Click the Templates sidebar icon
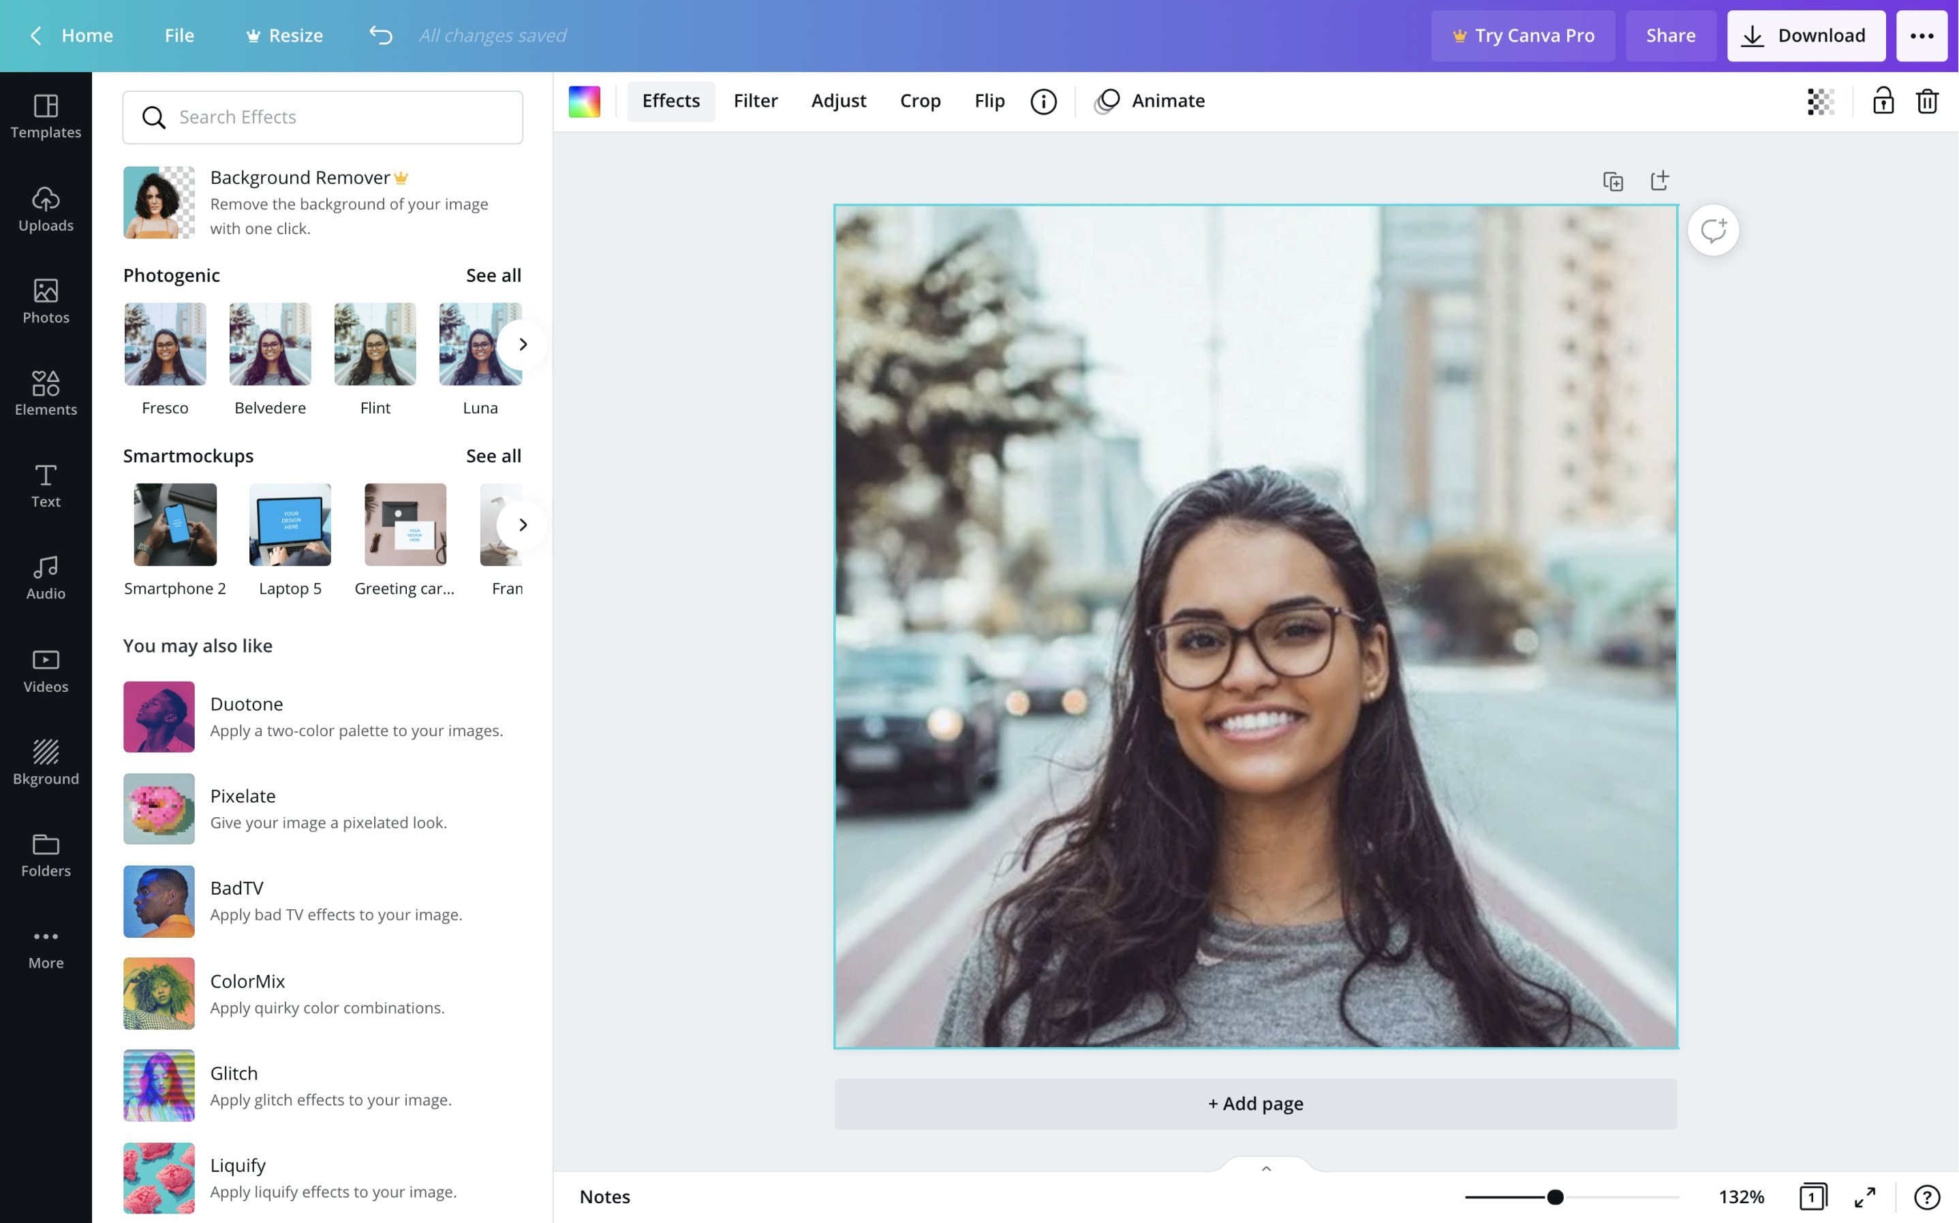Viewport: 1959px width, 1223px height. (x=45, y=116)
